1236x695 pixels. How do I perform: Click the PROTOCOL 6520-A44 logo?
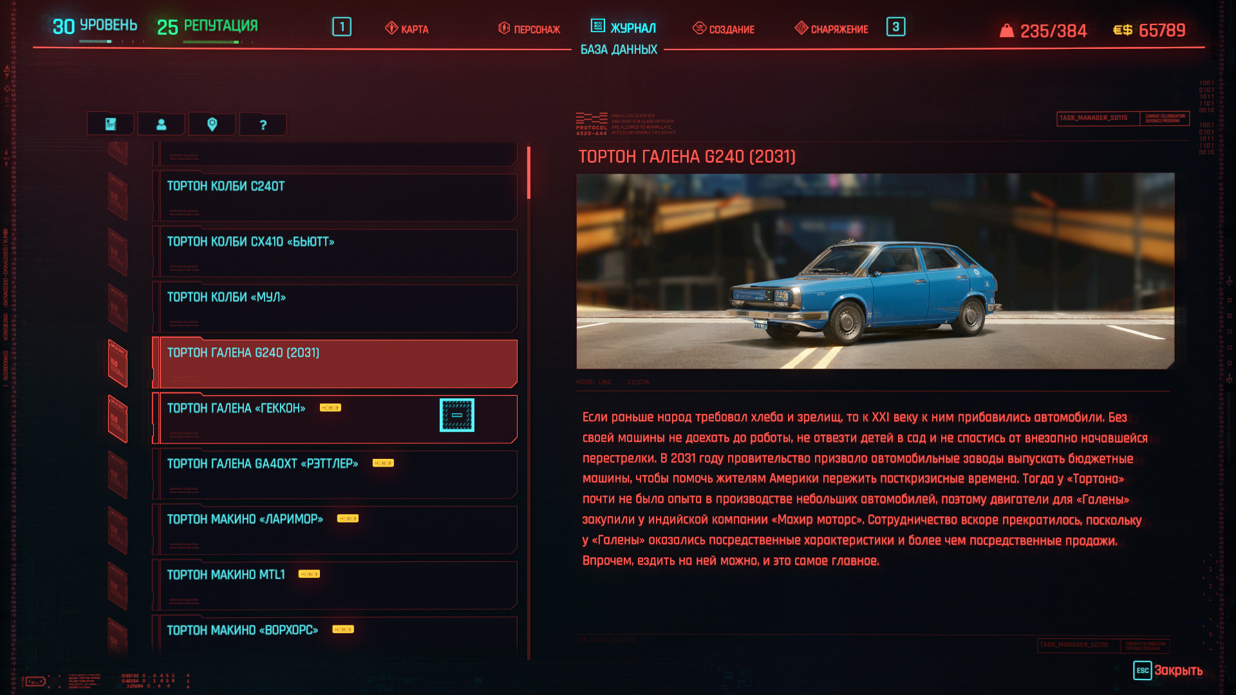592,124
